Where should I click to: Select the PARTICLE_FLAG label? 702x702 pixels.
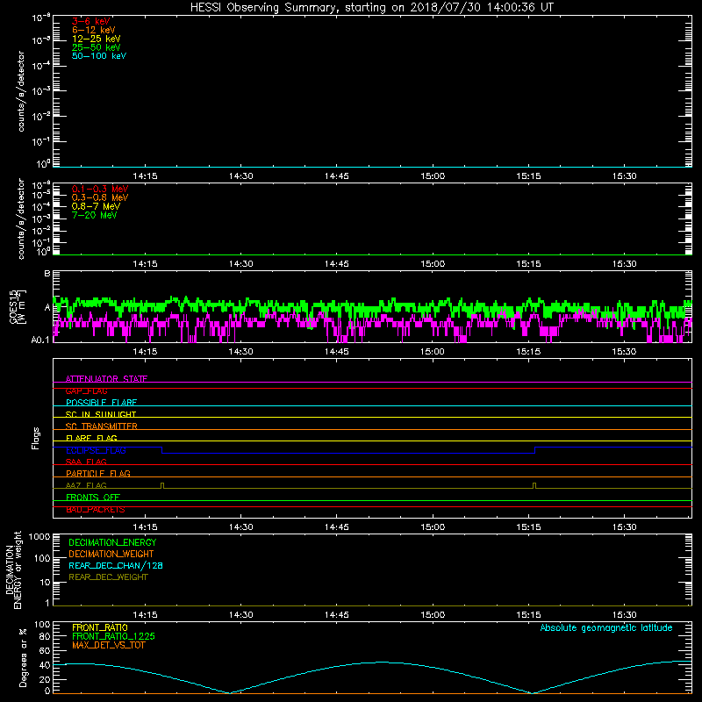click(x=98, y=473)
